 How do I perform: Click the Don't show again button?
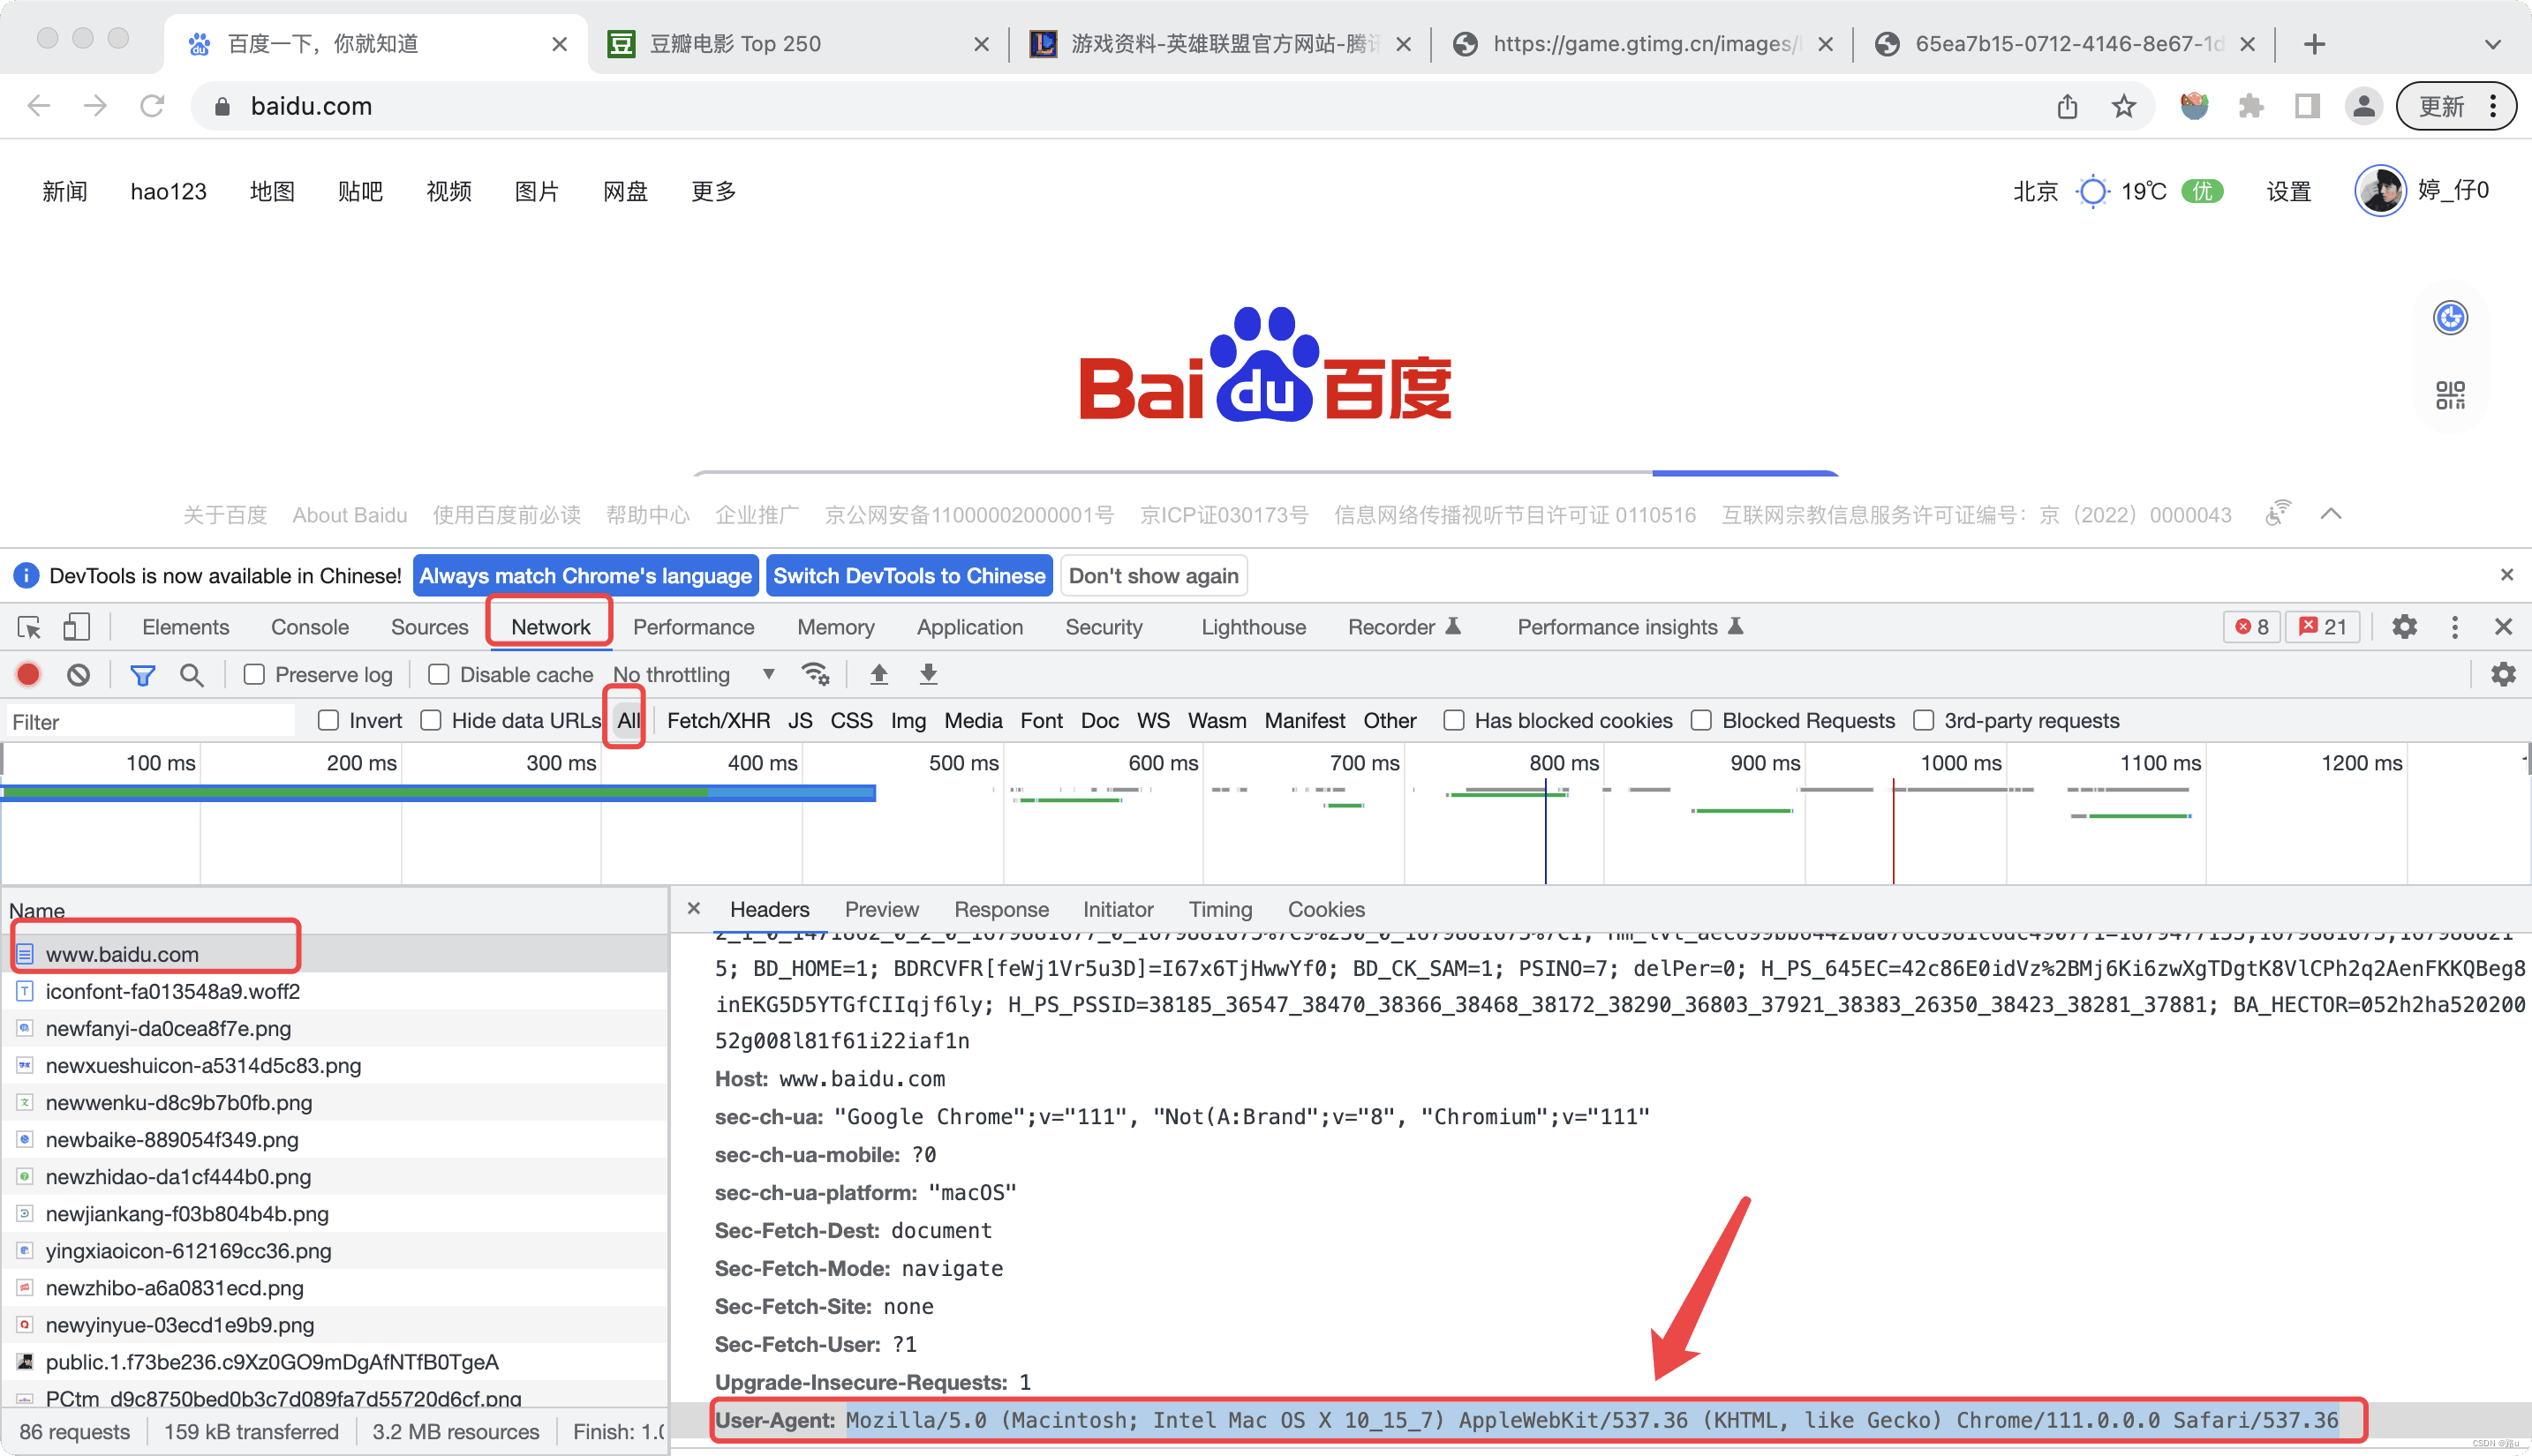point(1152,576)
